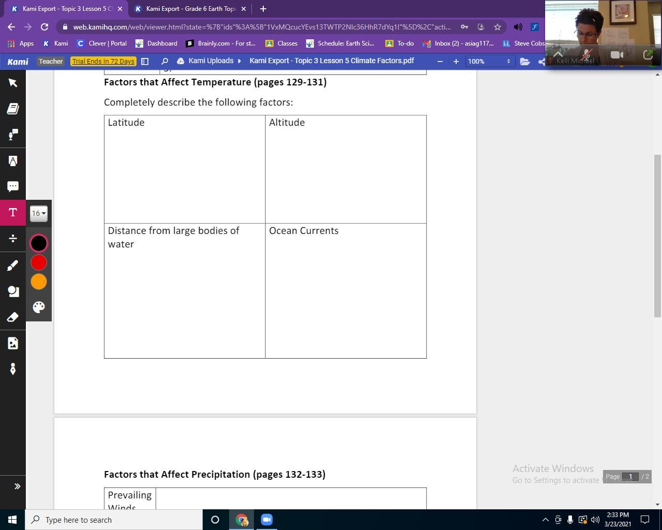This screenshot has height=530, width=662.
Task: Zoom out with the minus button
Action: pyautogui.click(x=440, y=61)
